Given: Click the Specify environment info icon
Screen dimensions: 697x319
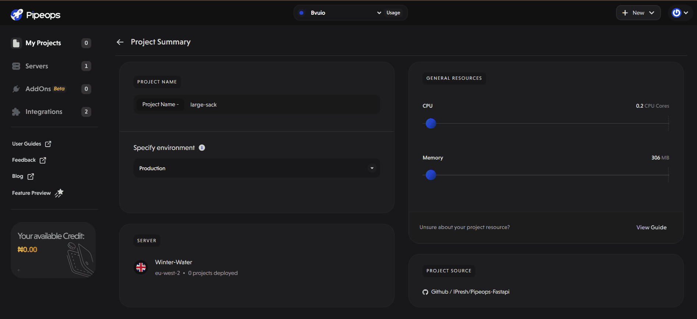Looking at the screenshot, I should click(202, 148).
